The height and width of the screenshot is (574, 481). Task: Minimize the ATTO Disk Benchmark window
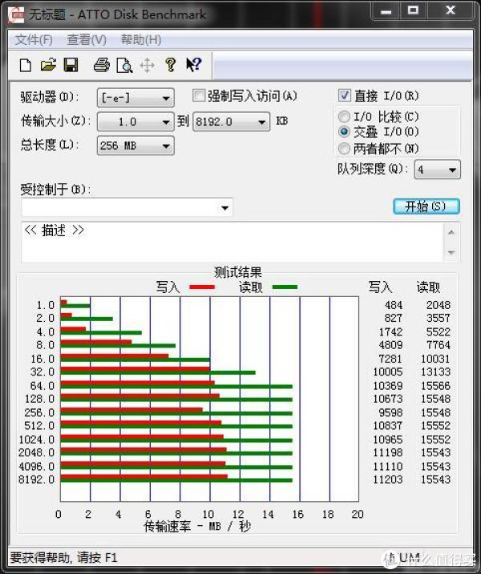(386, 11)
